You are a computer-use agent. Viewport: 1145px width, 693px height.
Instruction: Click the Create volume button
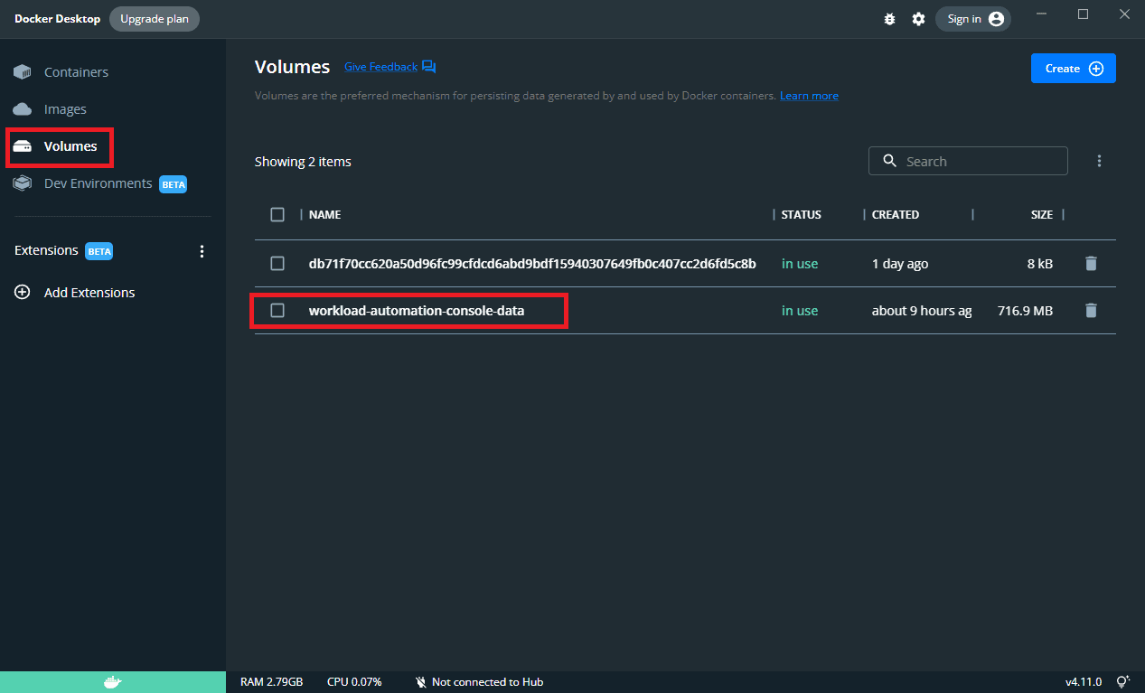click(x=1074, y=69)
